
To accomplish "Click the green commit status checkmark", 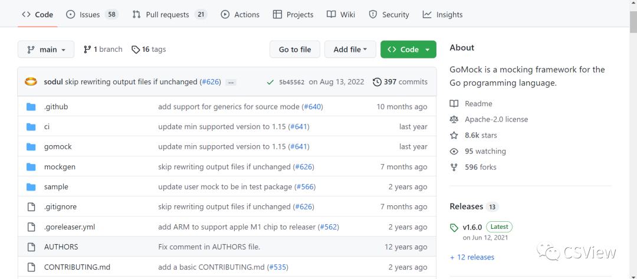I will [270, 82].
